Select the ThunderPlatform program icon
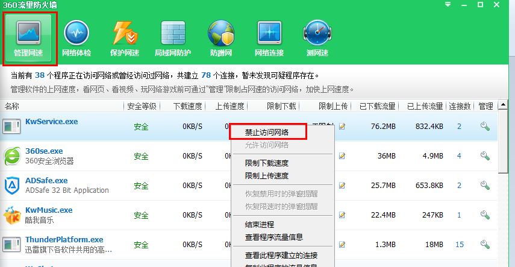This screenshot has width=515, height=267. 11,245
